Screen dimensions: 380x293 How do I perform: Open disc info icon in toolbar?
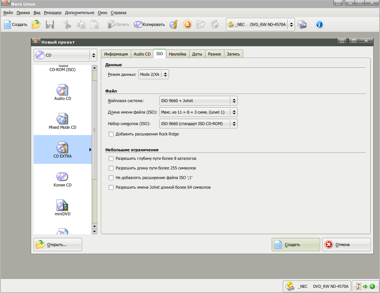(173, 24)
